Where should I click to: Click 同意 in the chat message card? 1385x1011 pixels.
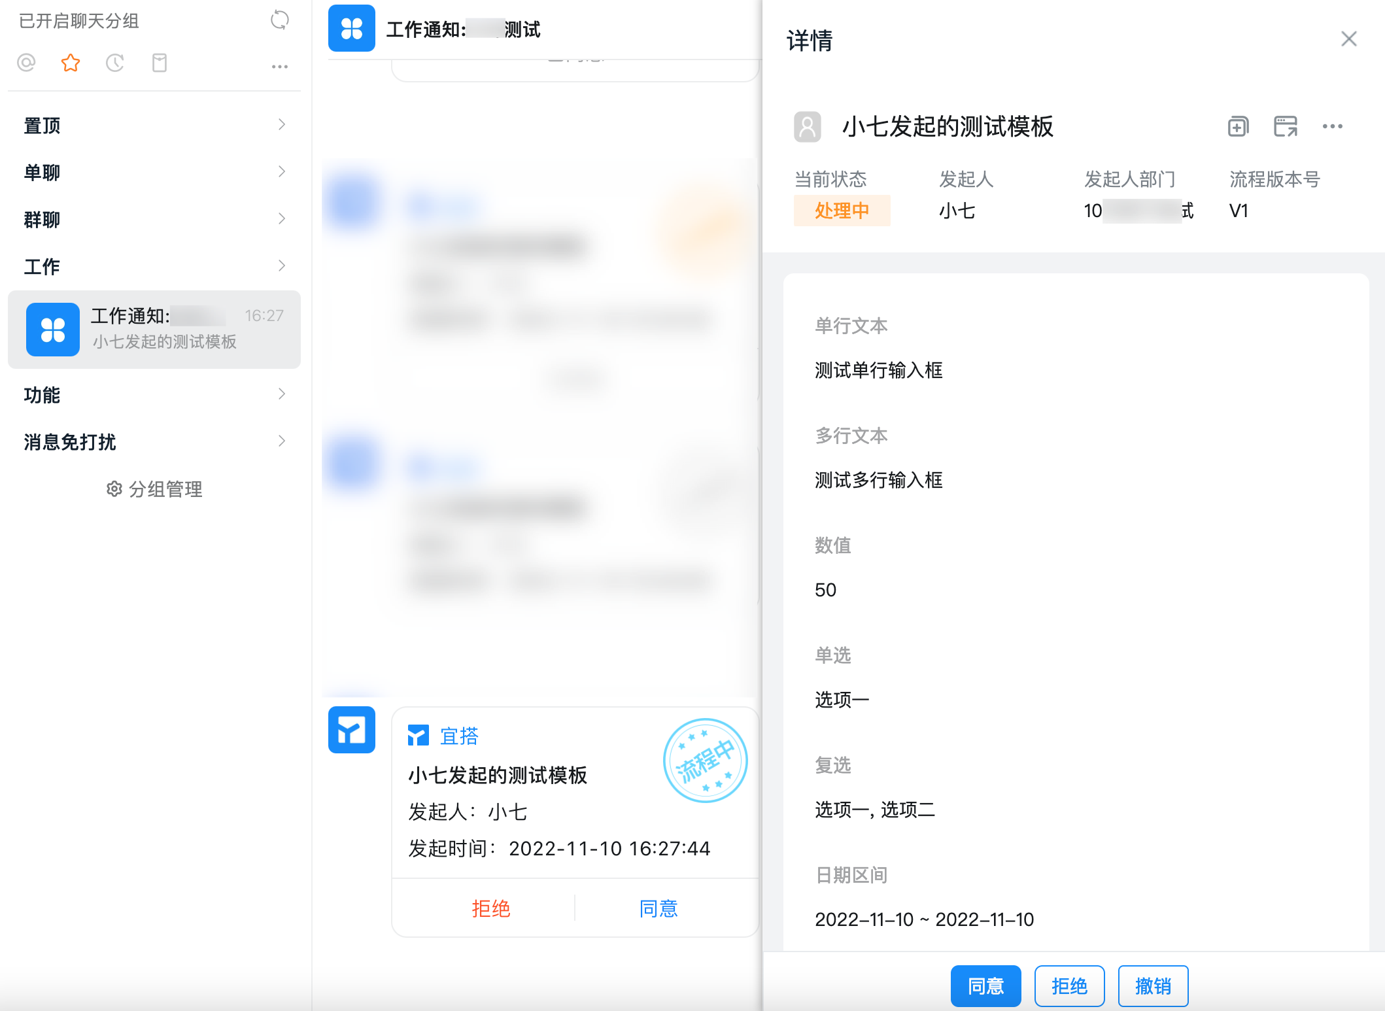pos(658,908)
